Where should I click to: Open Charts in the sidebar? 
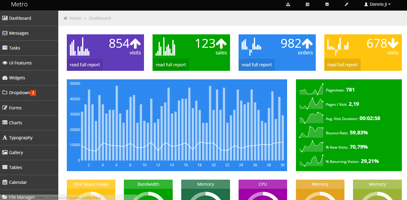coord(29,123)
